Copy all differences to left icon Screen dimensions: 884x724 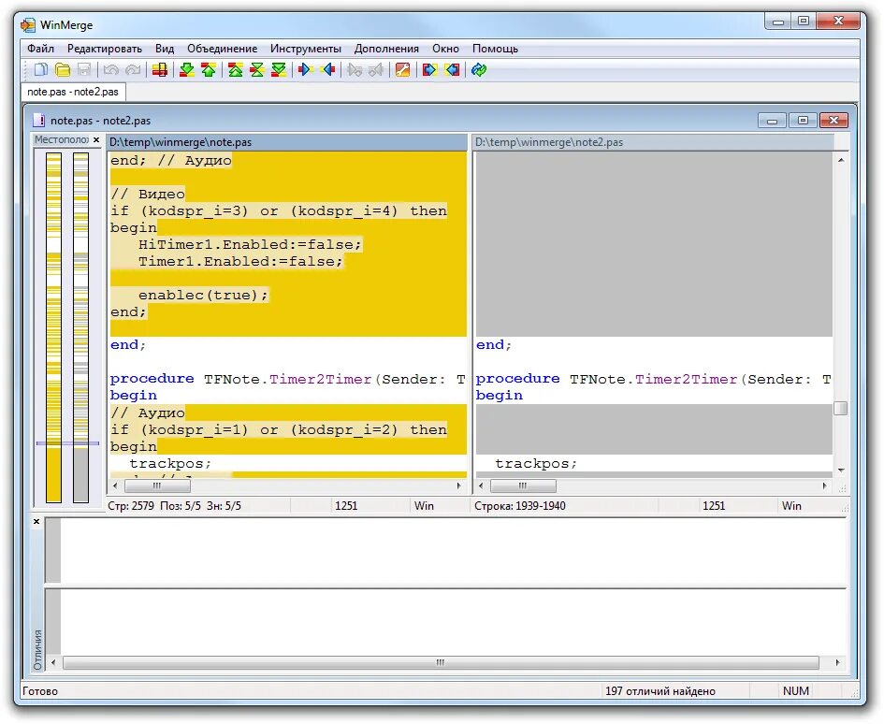[452, 70]
